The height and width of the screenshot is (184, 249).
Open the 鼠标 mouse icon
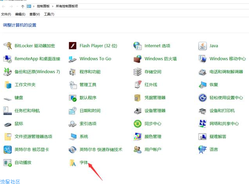[7, 124]
